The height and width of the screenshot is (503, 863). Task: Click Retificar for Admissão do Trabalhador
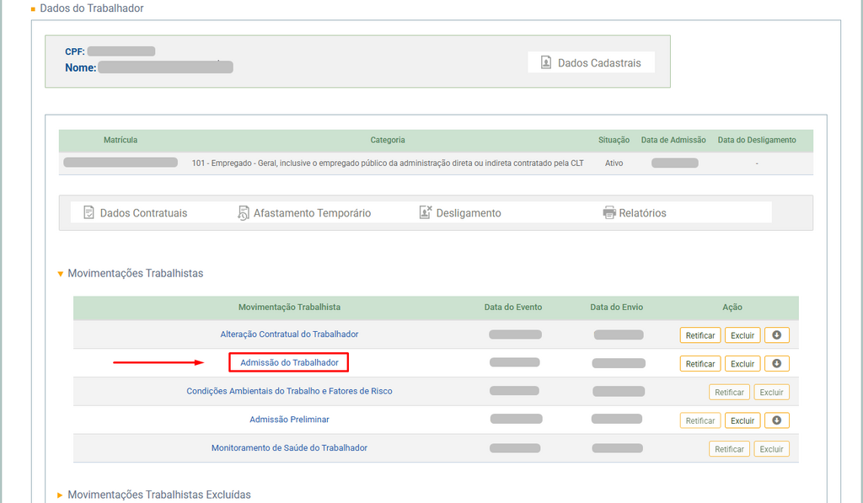click(700, 364)
